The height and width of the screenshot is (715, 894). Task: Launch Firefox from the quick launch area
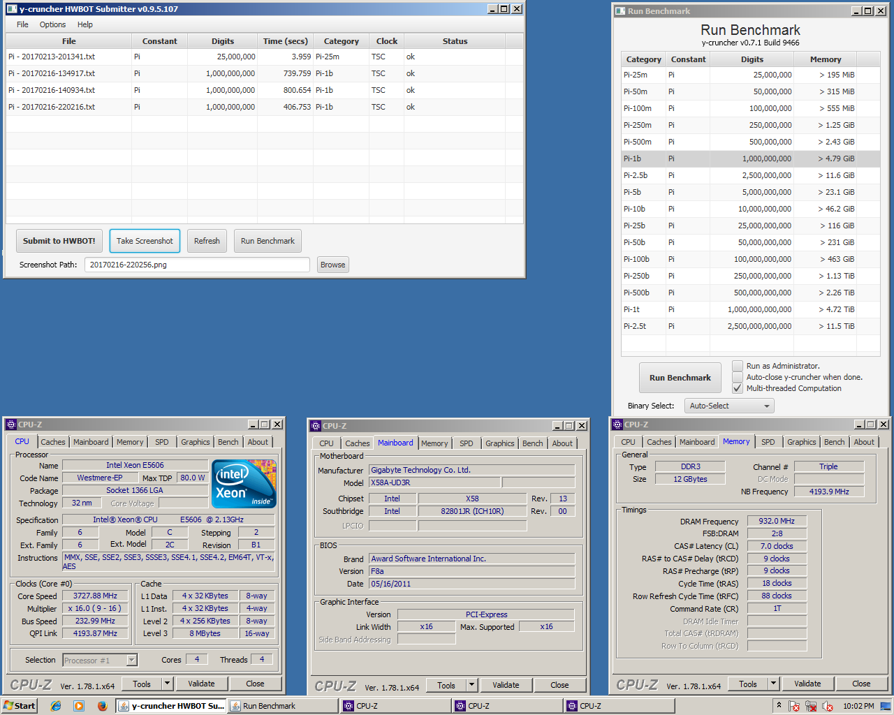coord(102,706)
